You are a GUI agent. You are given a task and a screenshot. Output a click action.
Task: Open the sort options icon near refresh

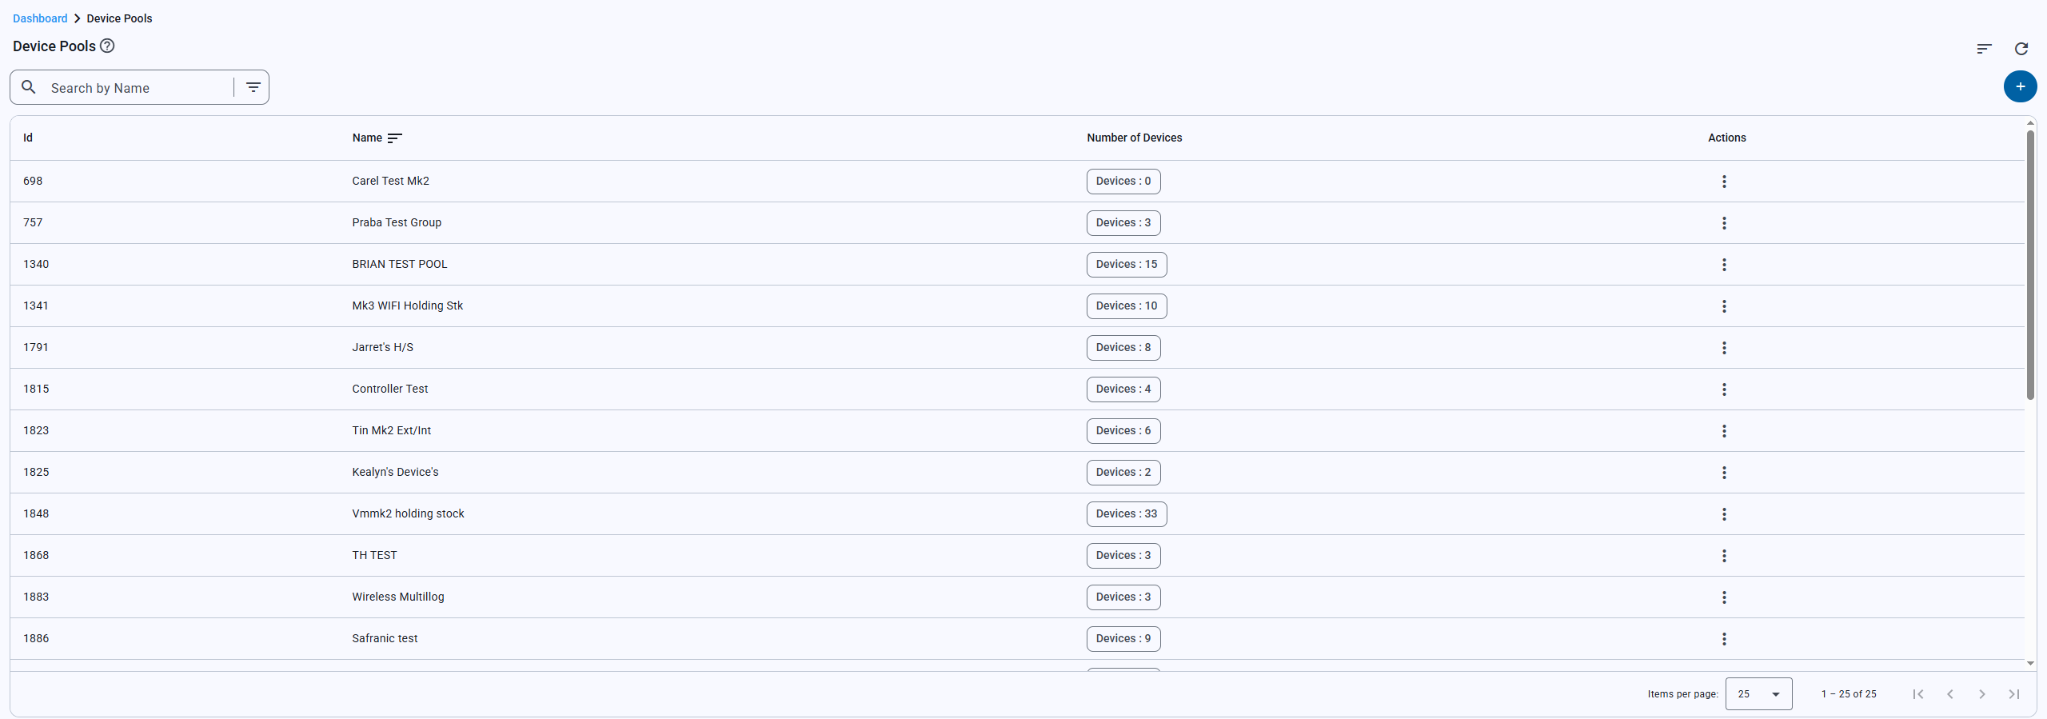click(x=1984, y=49)
